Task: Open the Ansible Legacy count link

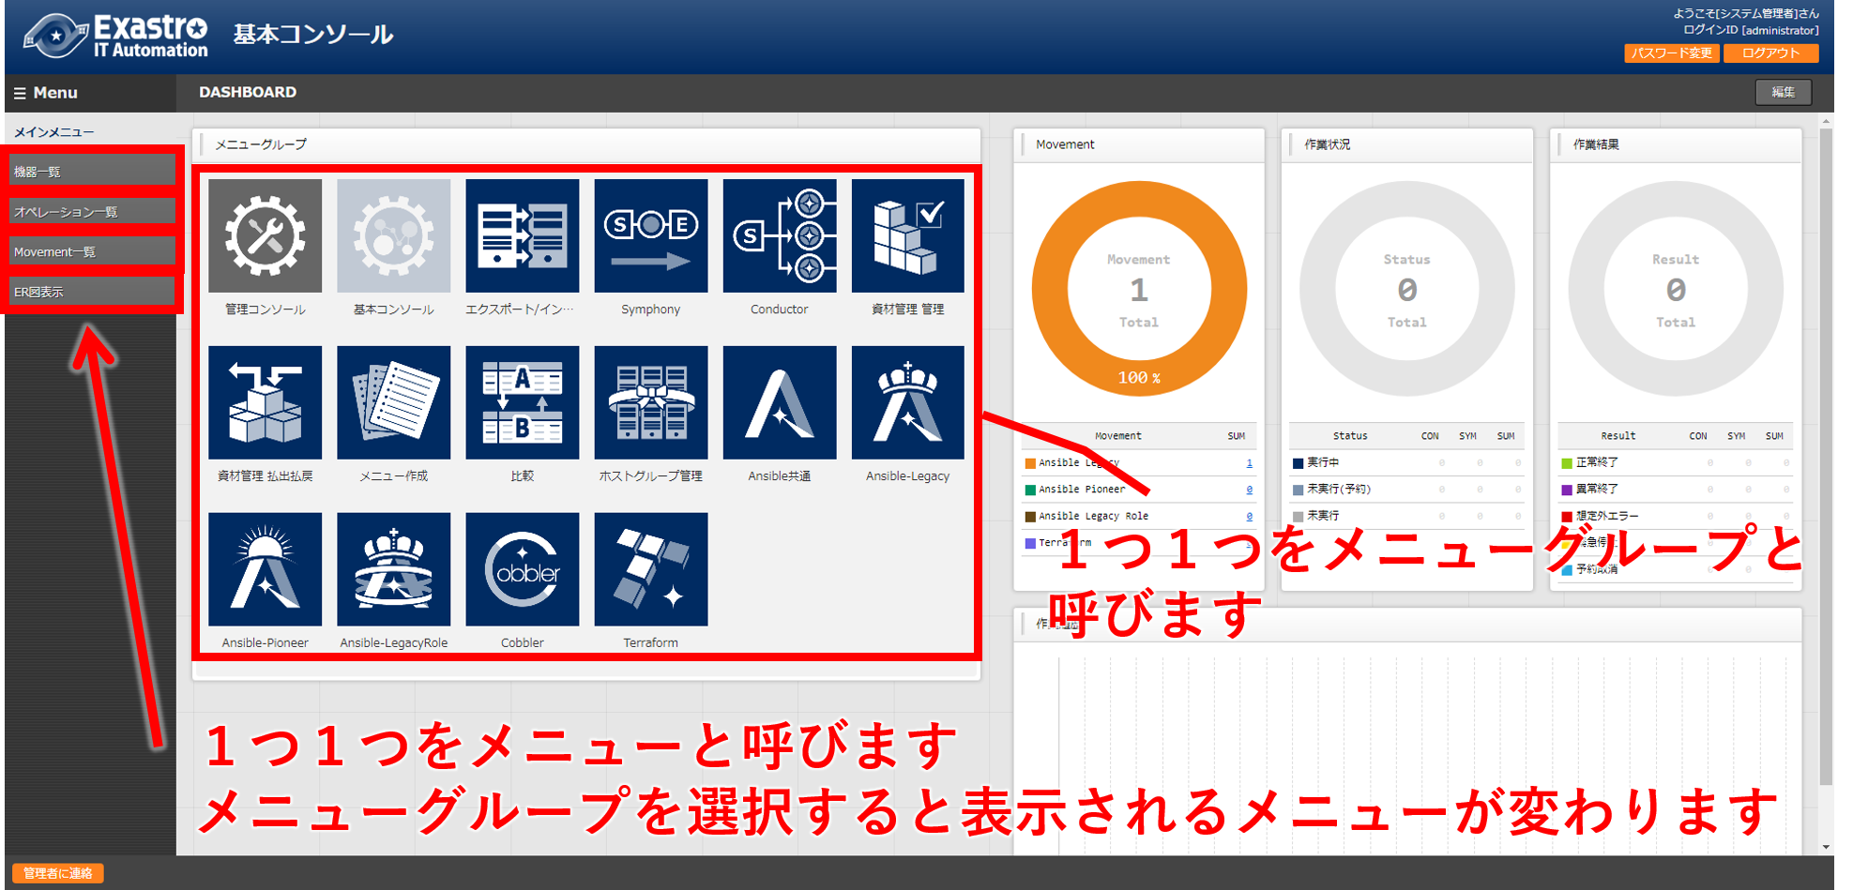Action: pyautogui.click(x=1249, y=462)
